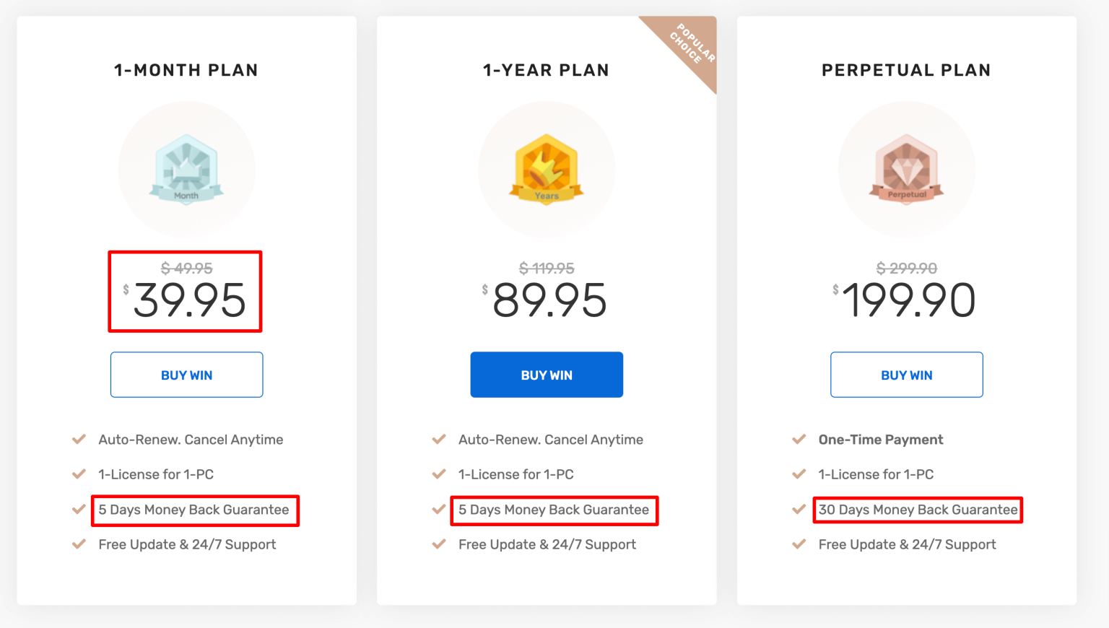The height and width of the screenshot is (628, 1109).
Task: Select the Perpetual Plan heading
Action: click(906, 70)
